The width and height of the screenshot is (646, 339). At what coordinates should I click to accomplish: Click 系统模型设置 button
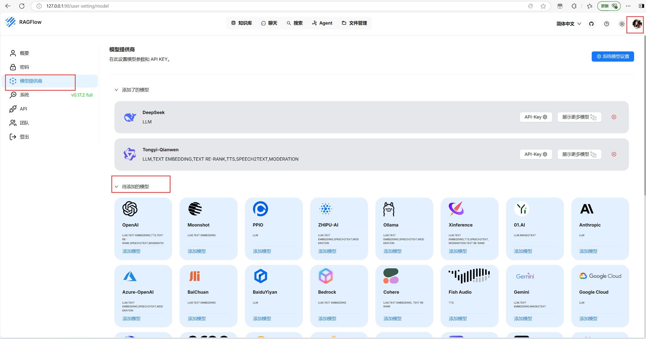[613, 56]
